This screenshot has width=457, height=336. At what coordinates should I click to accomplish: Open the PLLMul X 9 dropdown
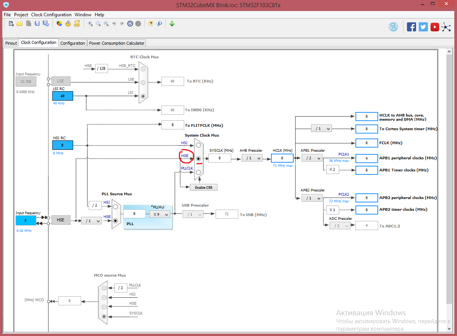point(160,214)
